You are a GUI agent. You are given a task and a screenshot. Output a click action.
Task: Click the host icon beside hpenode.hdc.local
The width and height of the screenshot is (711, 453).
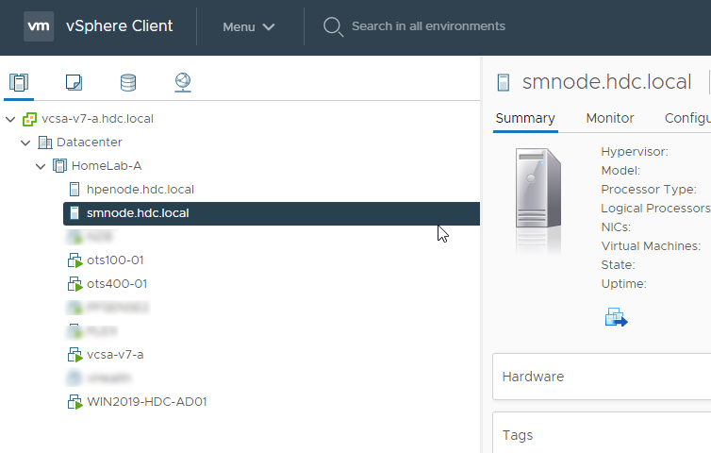pyautogui.click(x=74, y=190)
